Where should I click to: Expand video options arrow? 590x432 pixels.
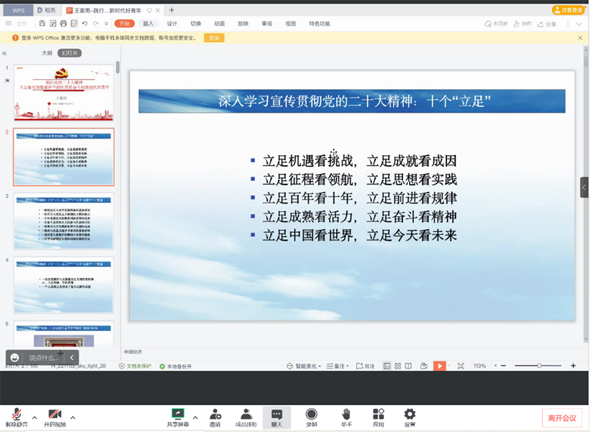[72, 417]
